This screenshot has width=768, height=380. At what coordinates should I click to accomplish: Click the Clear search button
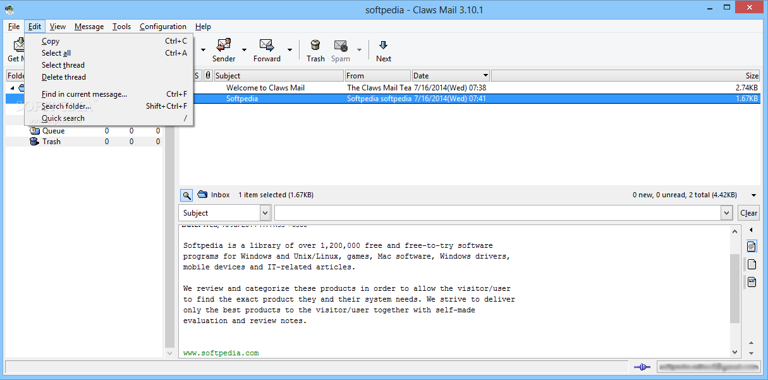click(749, 213)
